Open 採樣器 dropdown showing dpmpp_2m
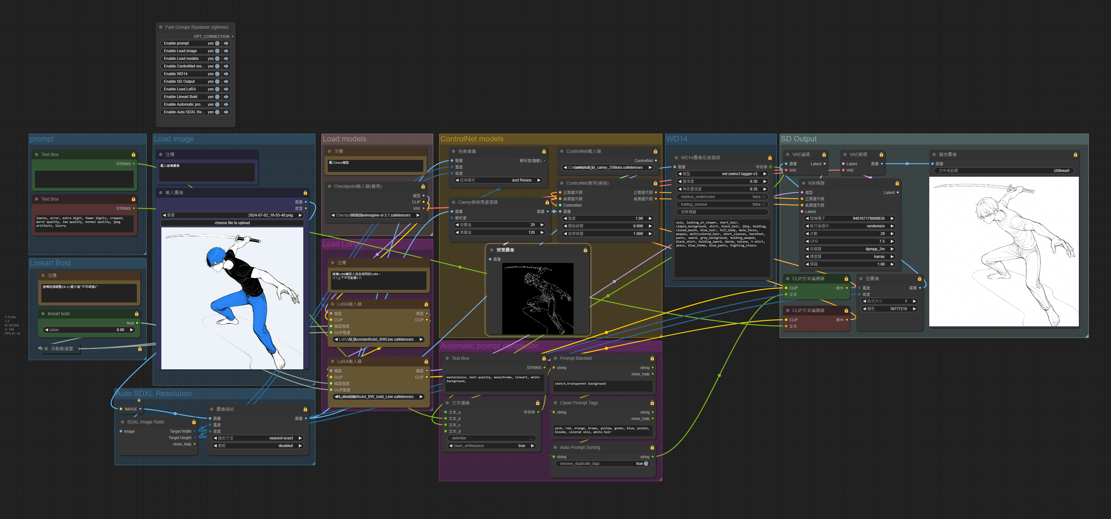Image resolution: width=1111 pixels, height=519 pixels. pyautogui.click(x=850, y=249)
